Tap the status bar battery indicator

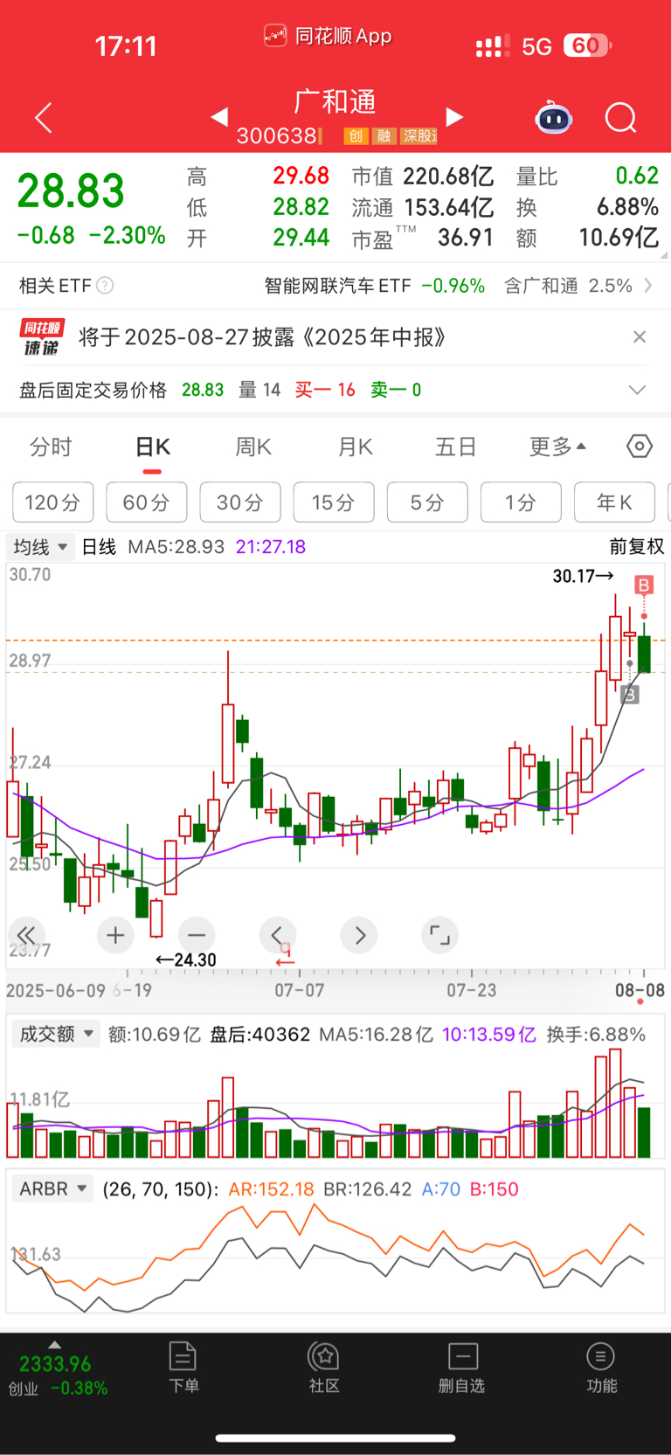point(588,45)
